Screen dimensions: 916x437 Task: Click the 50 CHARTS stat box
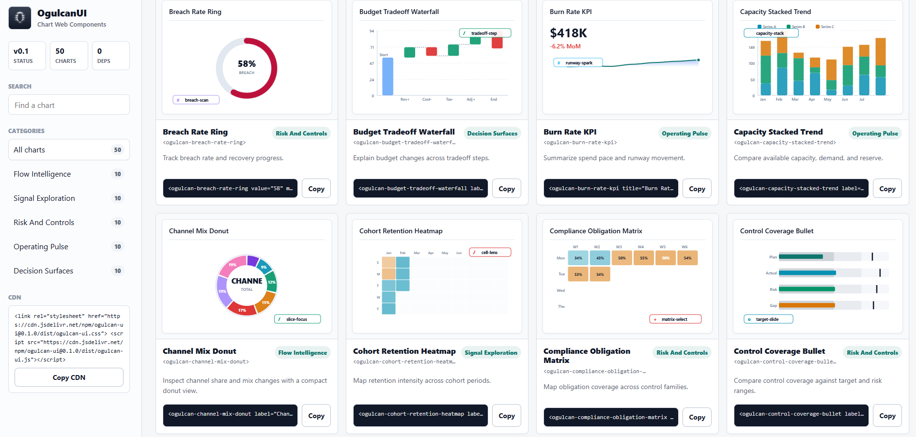click(x=69, y=56)
